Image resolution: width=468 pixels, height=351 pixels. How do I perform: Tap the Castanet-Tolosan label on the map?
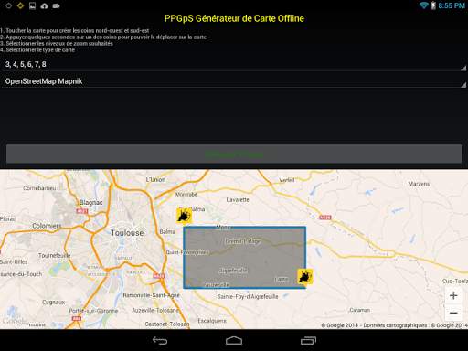(167, 324)
